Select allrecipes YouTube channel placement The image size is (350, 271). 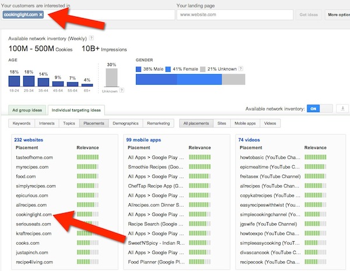click(269, 186)
